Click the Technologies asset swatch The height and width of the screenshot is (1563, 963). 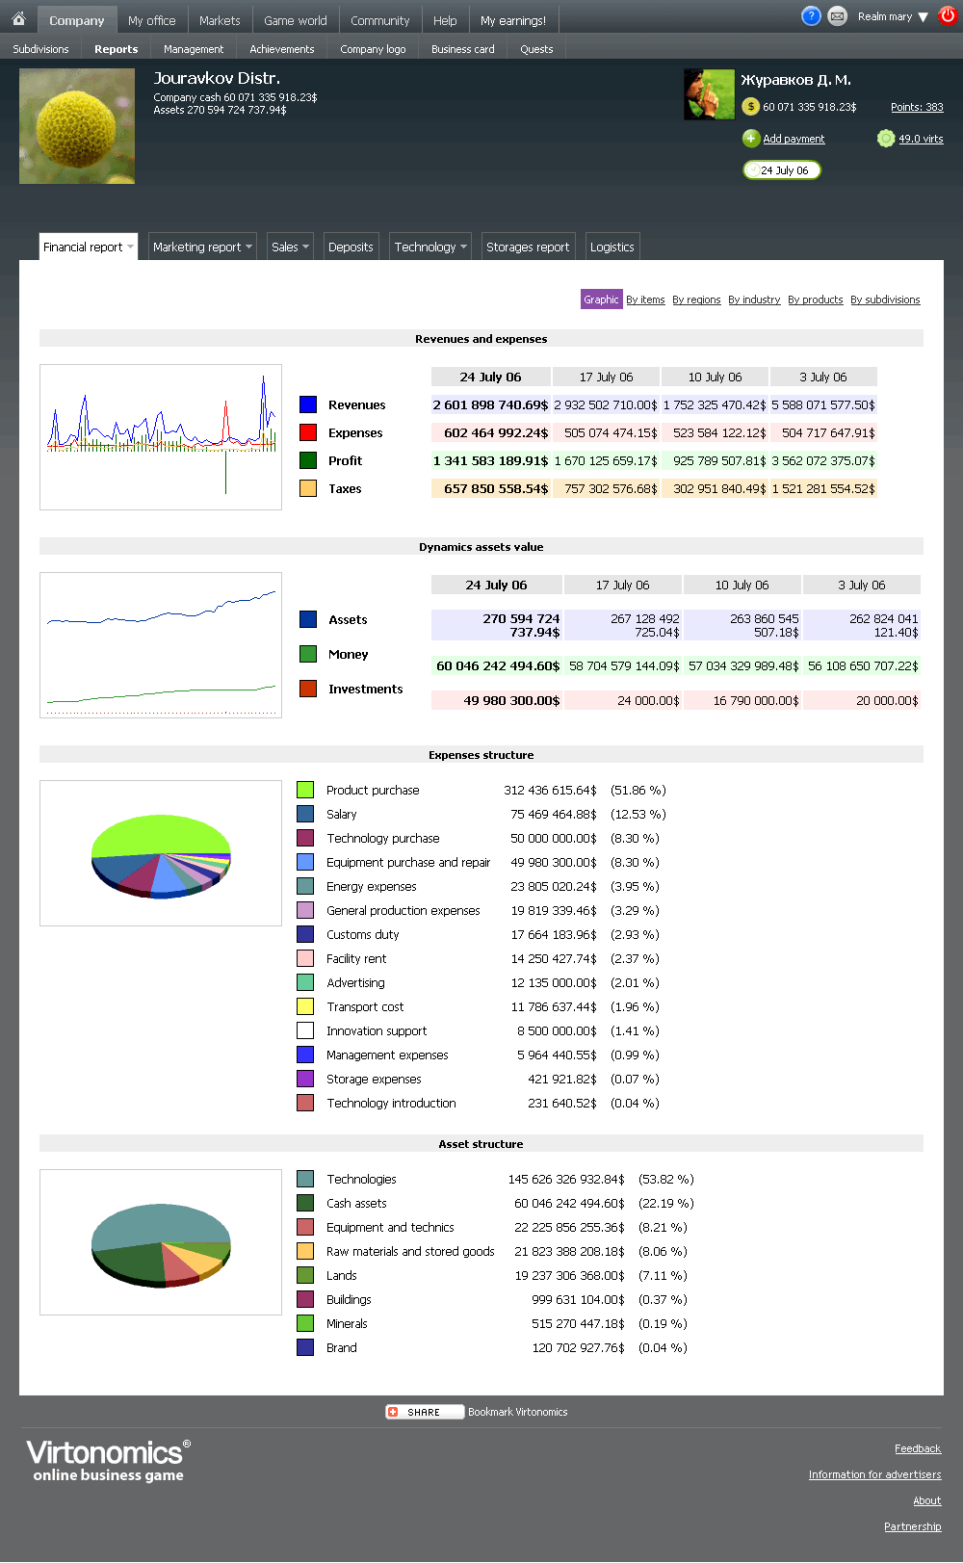tap(305, 1179)
